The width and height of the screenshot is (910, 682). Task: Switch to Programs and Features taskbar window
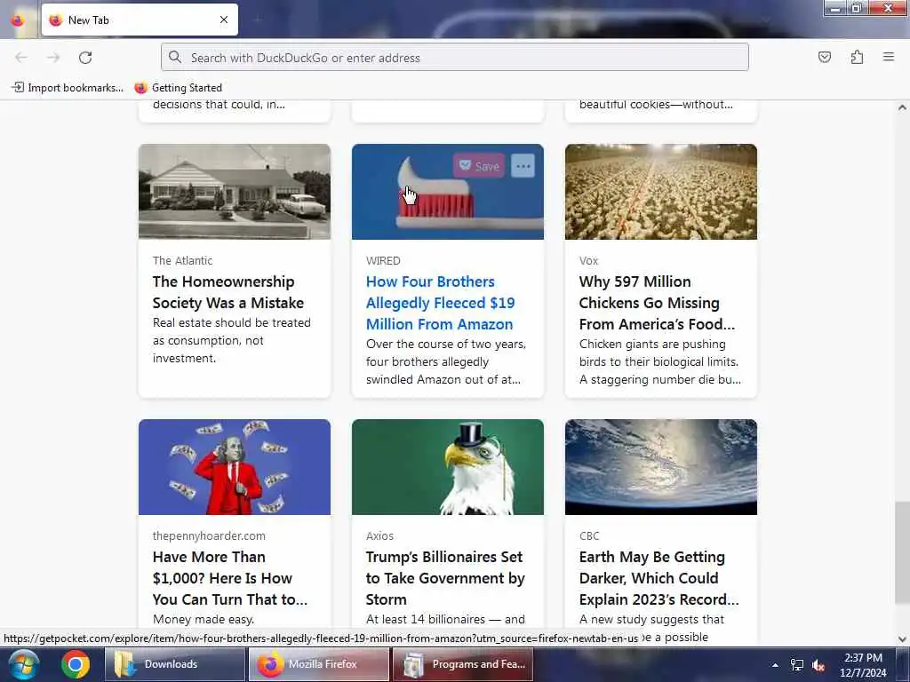click(x=462, y=664)
